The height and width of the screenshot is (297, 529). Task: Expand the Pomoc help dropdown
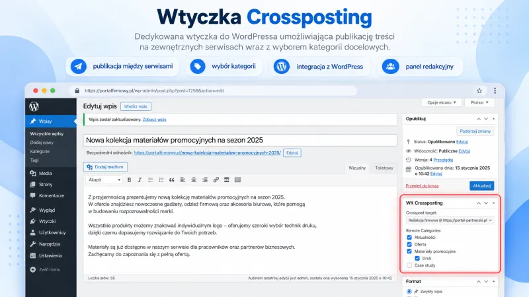pos(479,102)
